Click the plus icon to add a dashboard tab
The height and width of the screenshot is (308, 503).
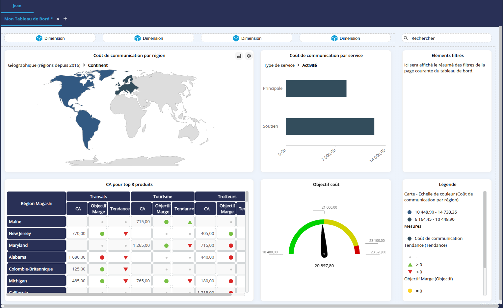coord(65,19)
